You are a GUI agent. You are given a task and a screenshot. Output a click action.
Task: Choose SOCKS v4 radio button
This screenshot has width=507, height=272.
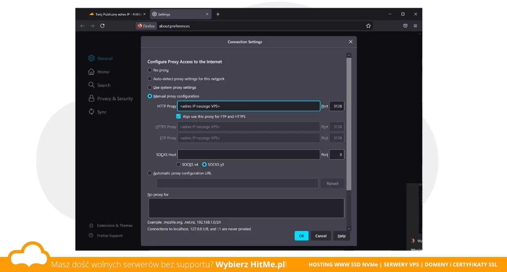point(178,165)
